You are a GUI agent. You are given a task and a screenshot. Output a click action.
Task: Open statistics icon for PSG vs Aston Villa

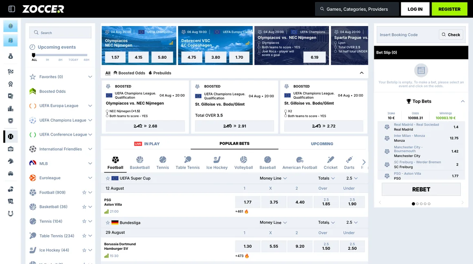coord(106,211)
